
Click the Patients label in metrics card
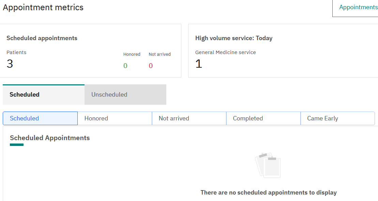click(16, 52)
